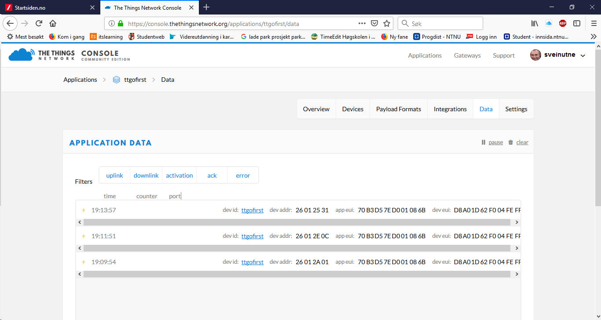Viewport: 601px width, 320px height.
Task: Expand the sveinutne user account dropdown
Action: point(583,55)
